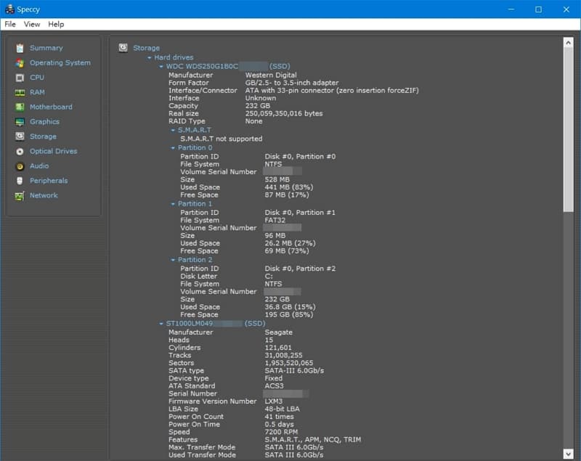The height and width of the screenshot is (461, 581).
Task: Go to the Motherboard page label
Action: click(51, 107)
